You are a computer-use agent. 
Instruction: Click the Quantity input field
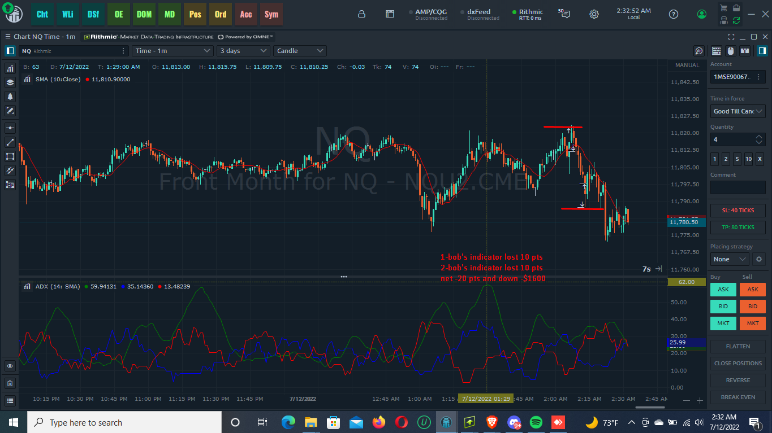(732, 139)
